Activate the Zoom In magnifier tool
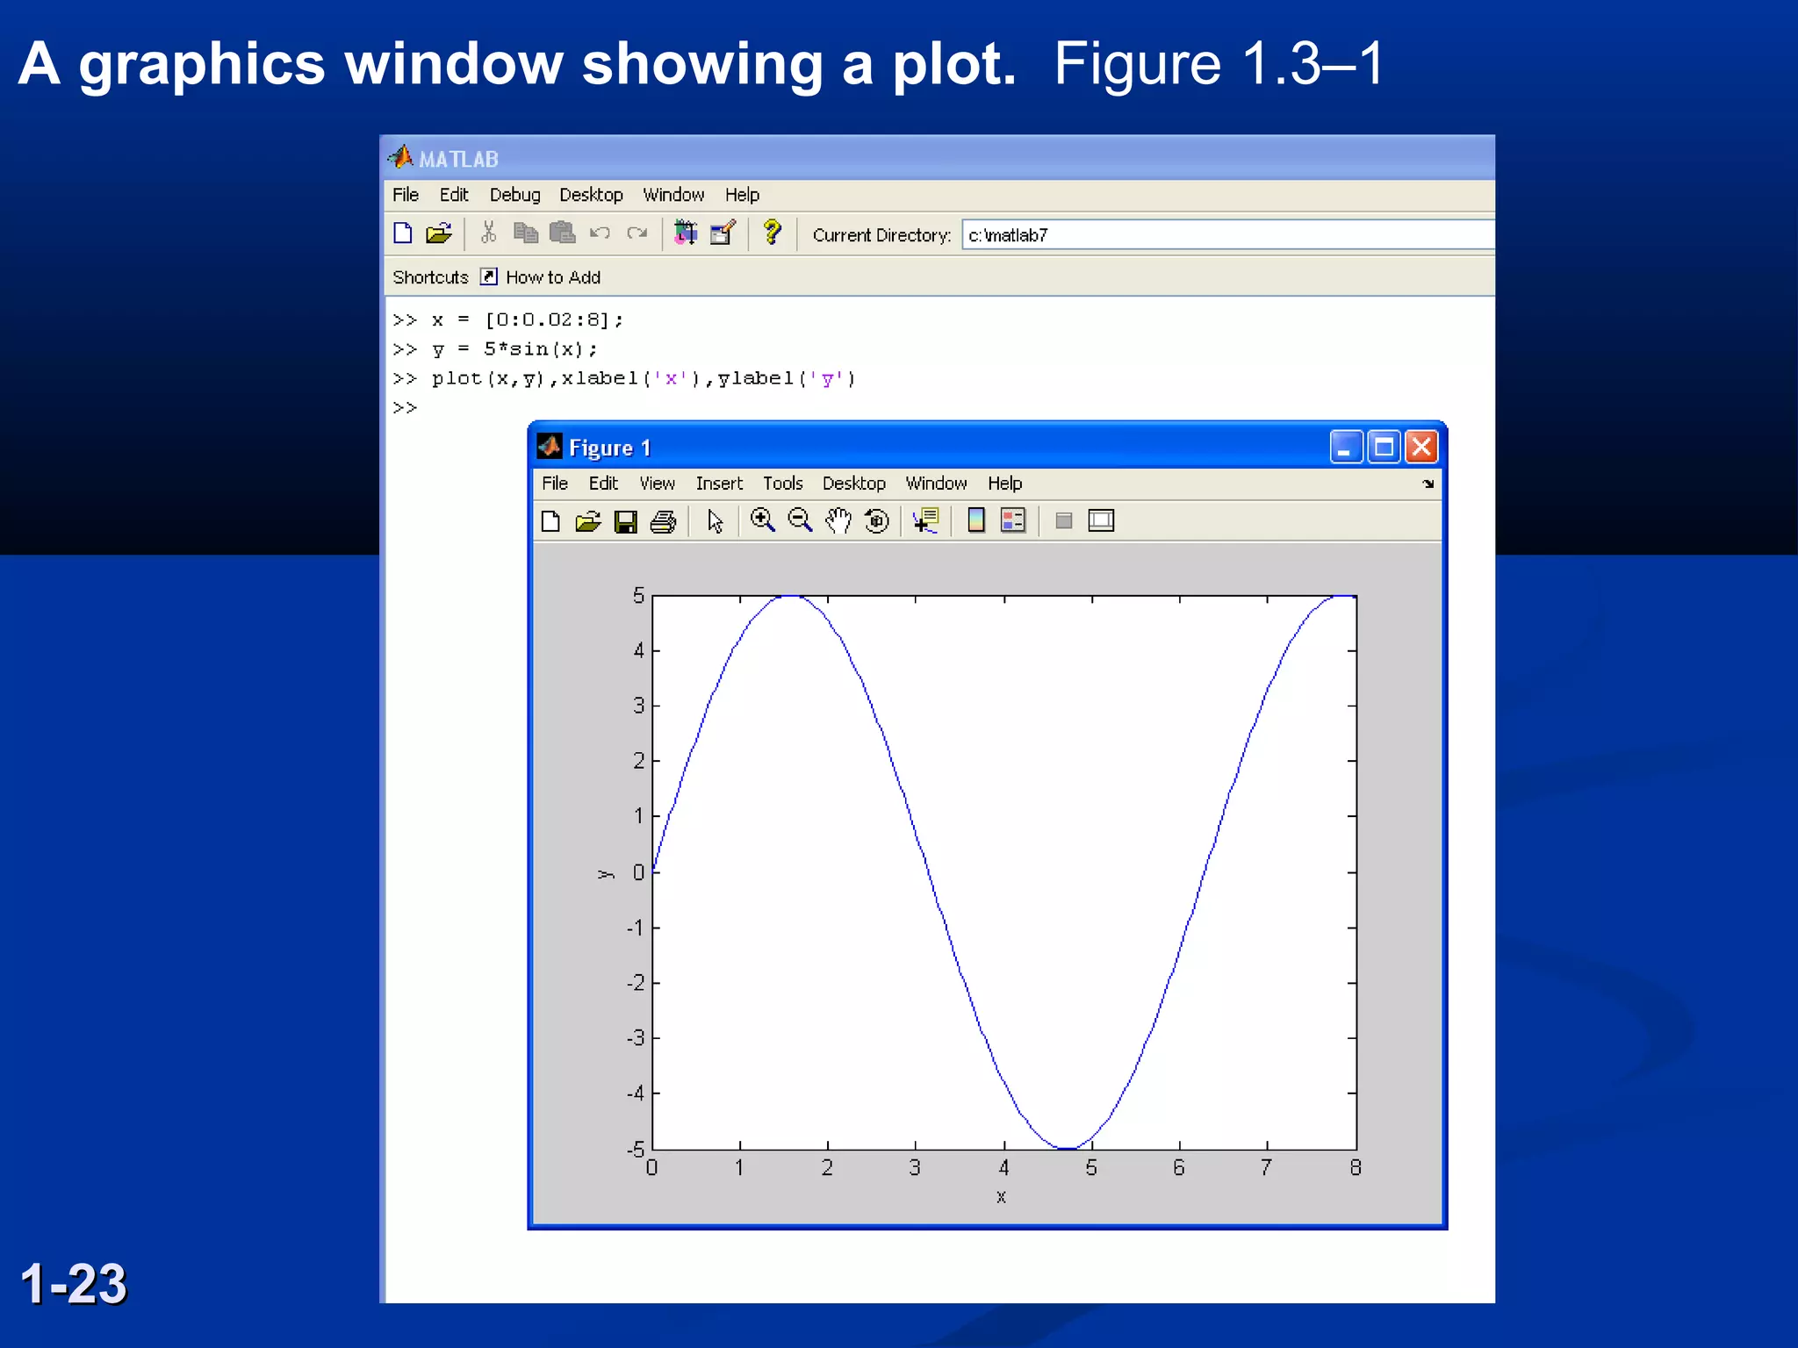 point(763,520)
